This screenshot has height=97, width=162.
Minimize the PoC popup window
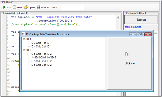[133, 34]
